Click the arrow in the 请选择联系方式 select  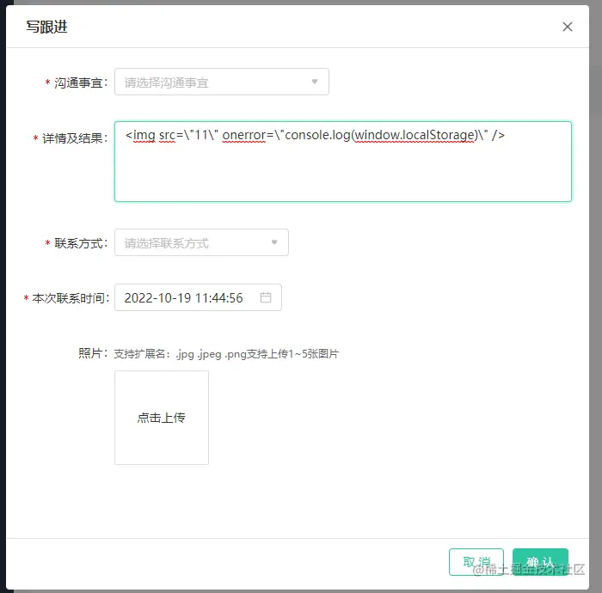tap(274, 242)
